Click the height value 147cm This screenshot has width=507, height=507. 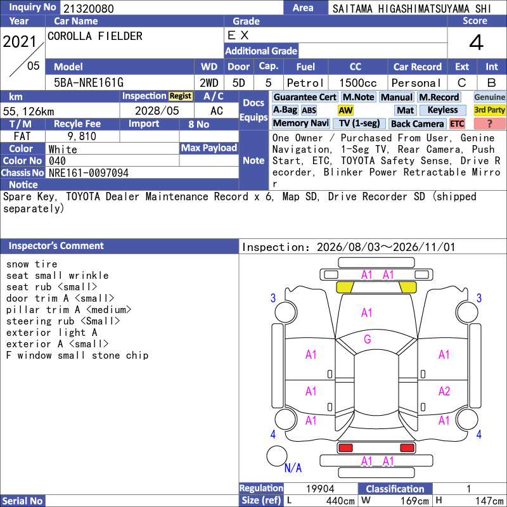tap(489, 501)
